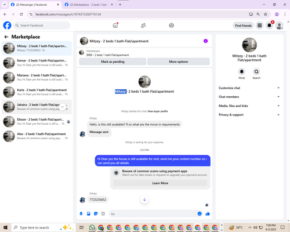290x232 pixels.
Task: Bookmark this page star icon
Action: (266, 14)
